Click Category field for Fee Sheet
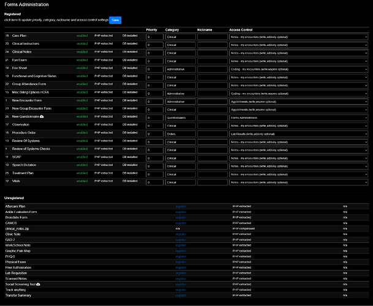 tap(180, 69)
